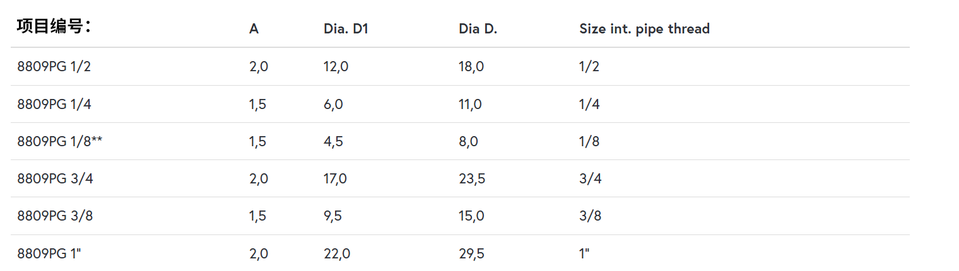
Task: Select item number 8809PG 1/8**
Action: [x=60, y=142]
